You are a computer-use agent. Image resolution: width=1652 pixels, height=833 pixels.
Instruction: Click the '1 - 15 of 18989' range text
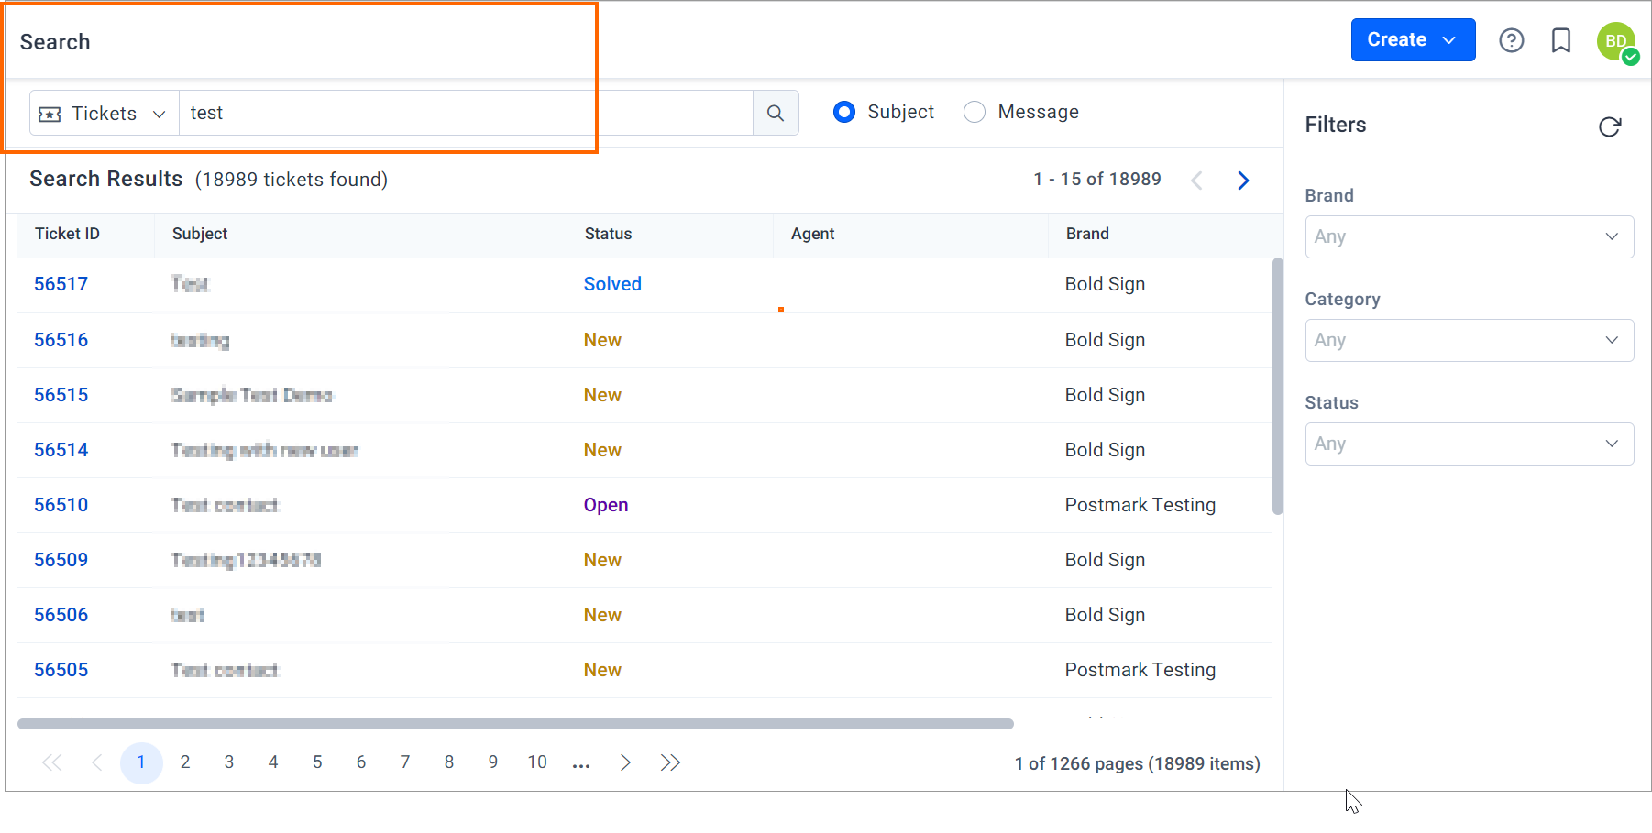(1097, 180)
